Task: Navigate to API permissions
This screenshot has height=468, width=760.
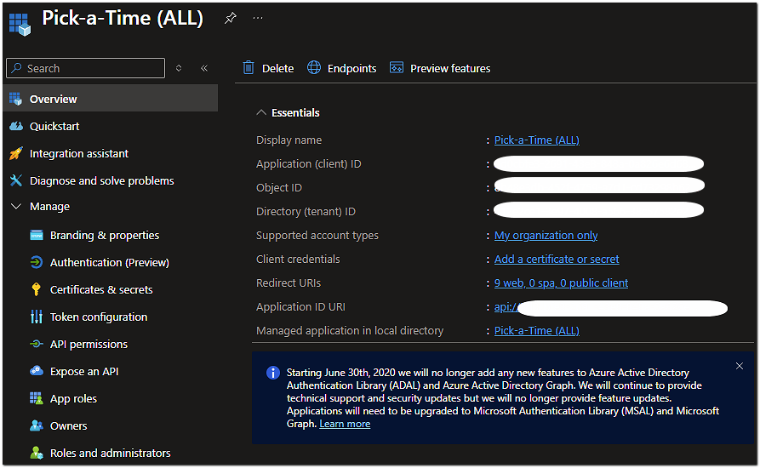Action: [89, 344]
